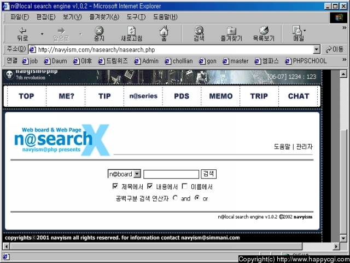
Task: Open the 즐겨찾기(A) menu
Action: (104, 17)
